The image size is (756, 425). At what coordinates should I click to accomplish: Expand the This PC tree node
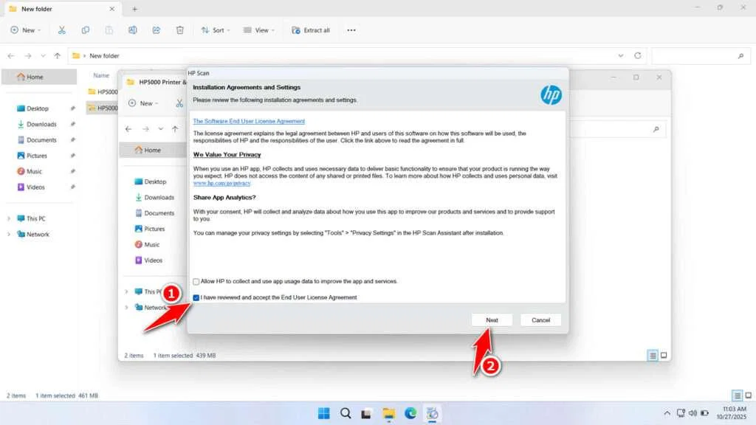pyautogui.click(x=9, y=218)
